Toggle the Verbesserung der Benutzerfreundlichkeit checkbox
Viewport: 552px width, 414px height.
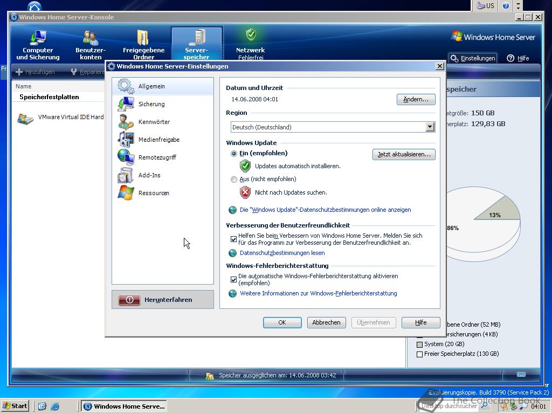233,239
